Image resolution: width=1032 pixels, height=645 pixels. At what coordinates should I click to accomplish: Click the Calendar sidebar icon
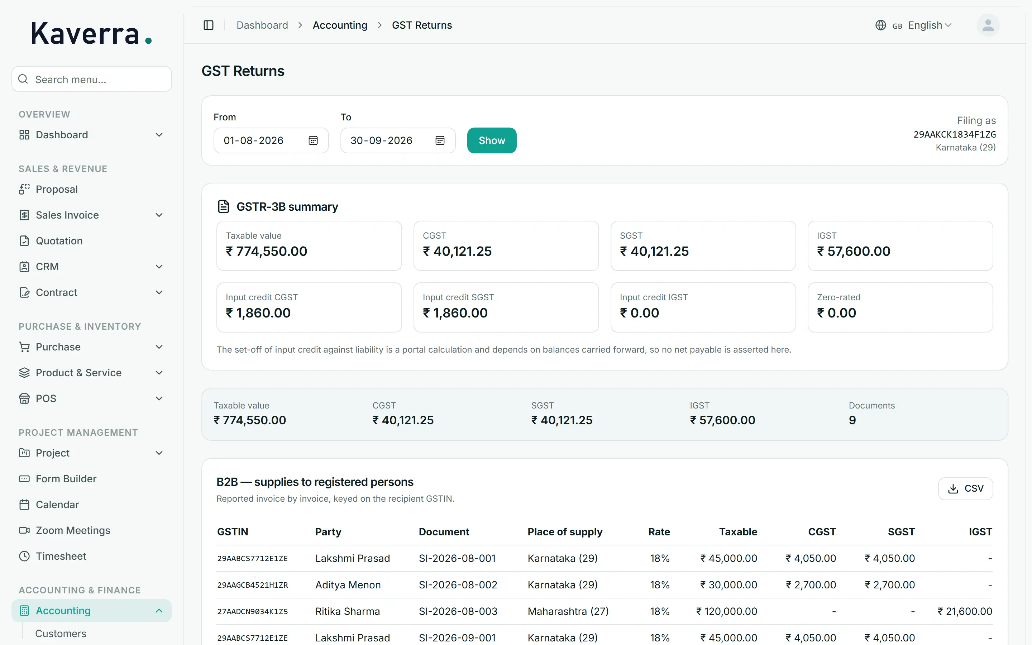[x=24, y=505]
